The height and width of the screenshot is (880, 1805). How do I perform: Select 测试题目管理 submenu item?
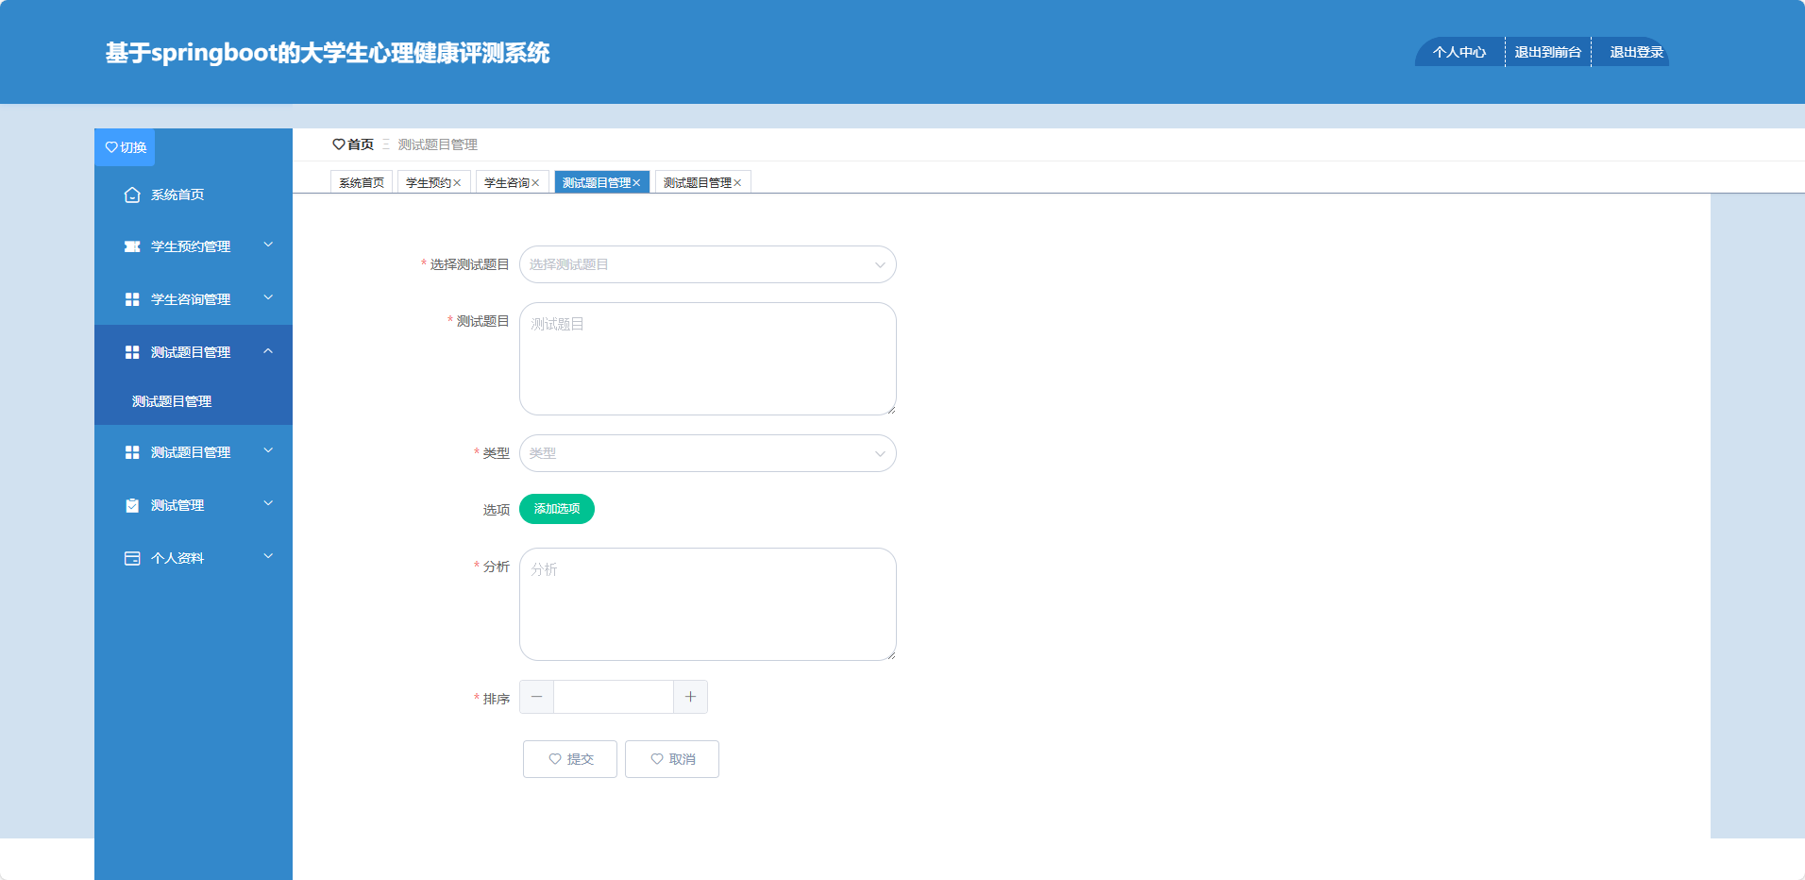(x=194, y=401)
